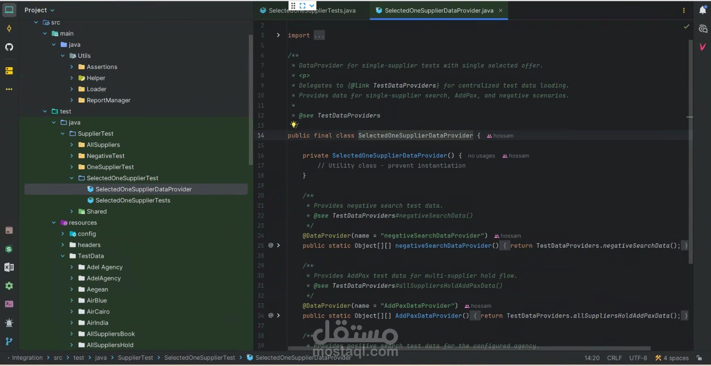Expand folded negativeSearchDataProvider method body
This screenshot has width=711, height=366.
pos(278,245)
